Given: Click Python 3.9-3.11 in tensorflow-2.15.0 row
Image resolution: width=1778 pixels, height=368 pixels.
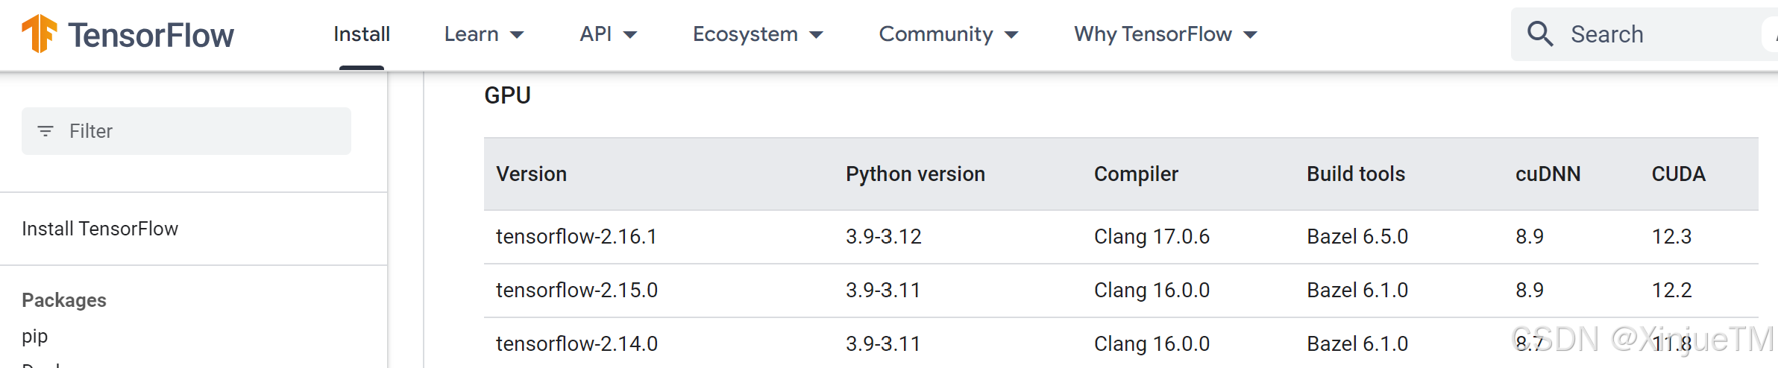Looking at the screenshot, I should [x=883, y=291].
